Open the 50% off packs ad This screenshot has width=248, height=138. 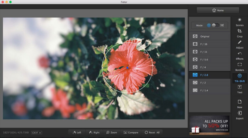pos(209,125)
